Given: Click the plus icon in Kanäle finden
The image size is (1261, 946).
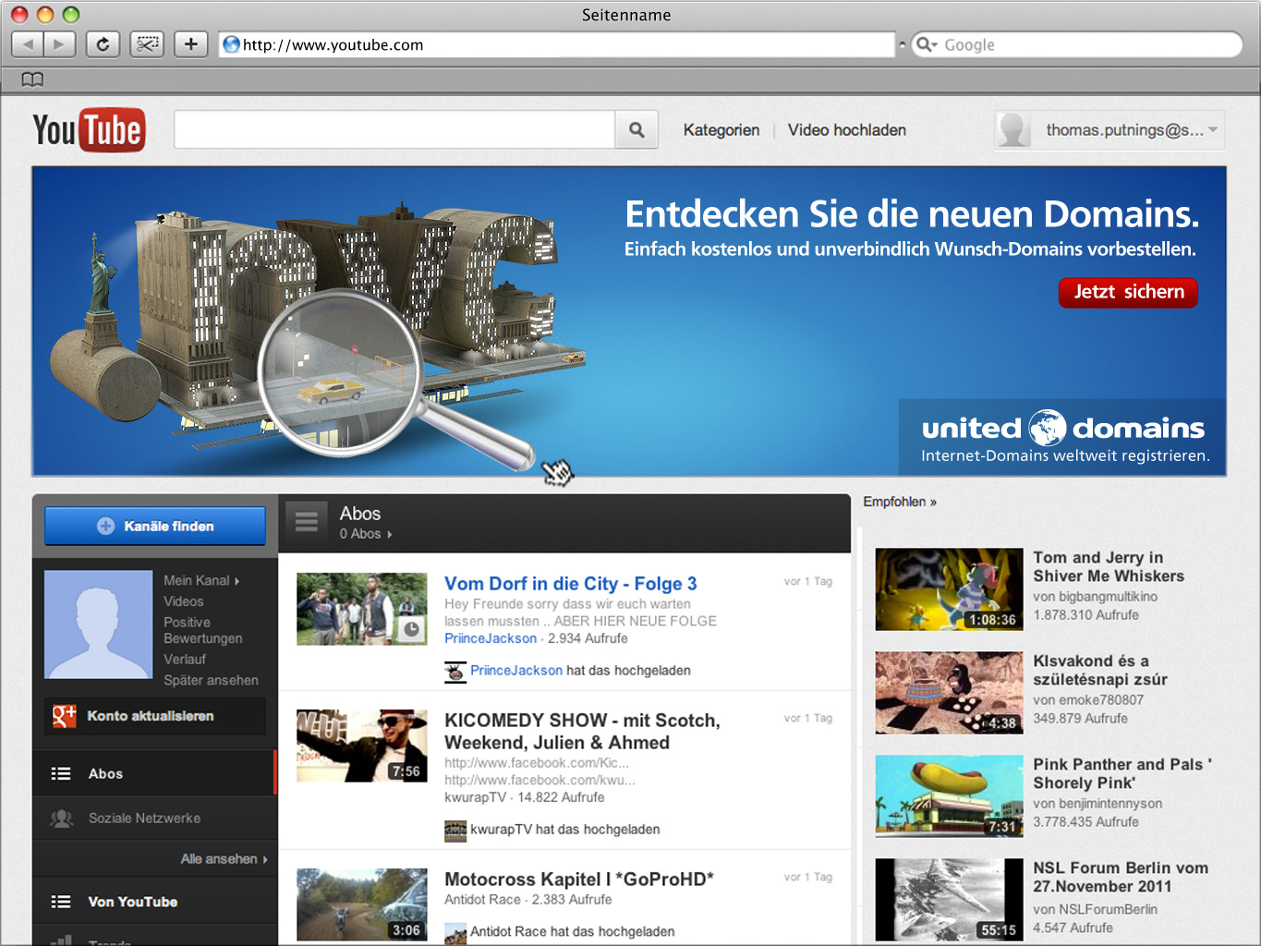Looking at the screenshot, I should 106,526.
